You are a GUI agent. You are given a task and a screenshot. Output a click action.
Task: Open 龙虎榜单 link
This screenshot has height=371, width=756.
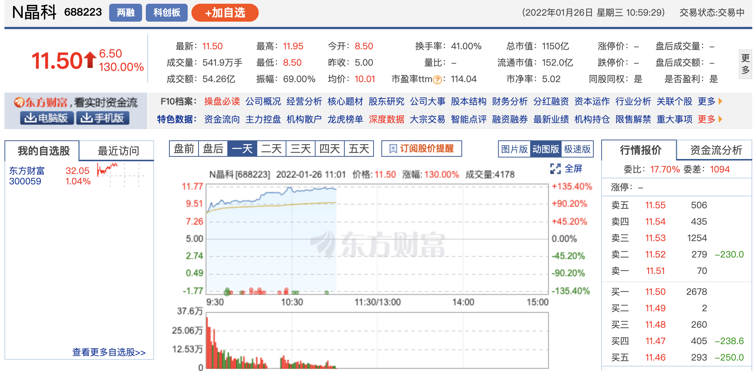click(345, 119)
